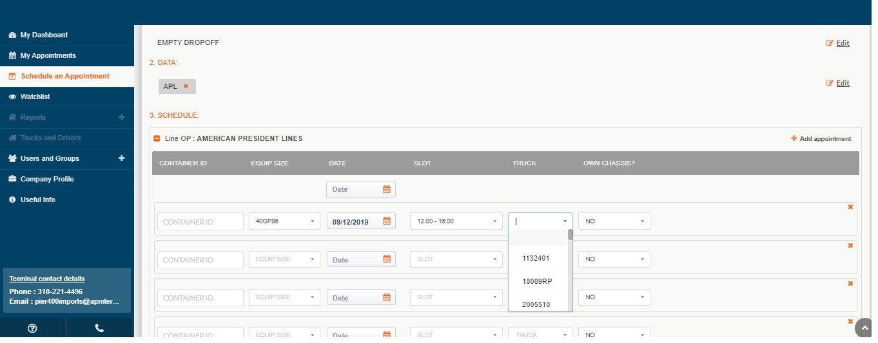Click the phone icon in bottom sidebar

(x=99, y=328)
